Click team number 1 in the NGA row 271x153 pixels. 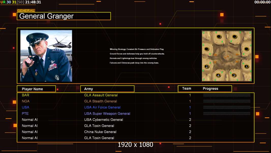(190, 101)
